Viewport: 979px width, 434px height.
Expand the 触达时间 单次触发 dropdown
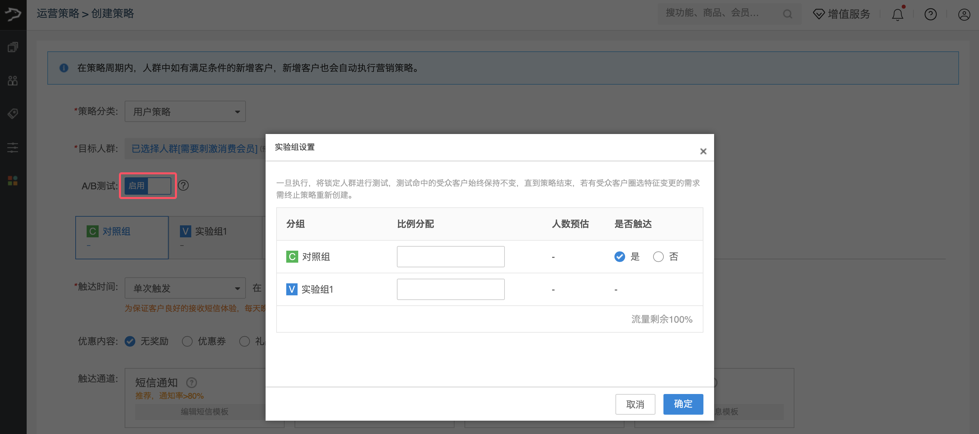[x=185, y=288]
